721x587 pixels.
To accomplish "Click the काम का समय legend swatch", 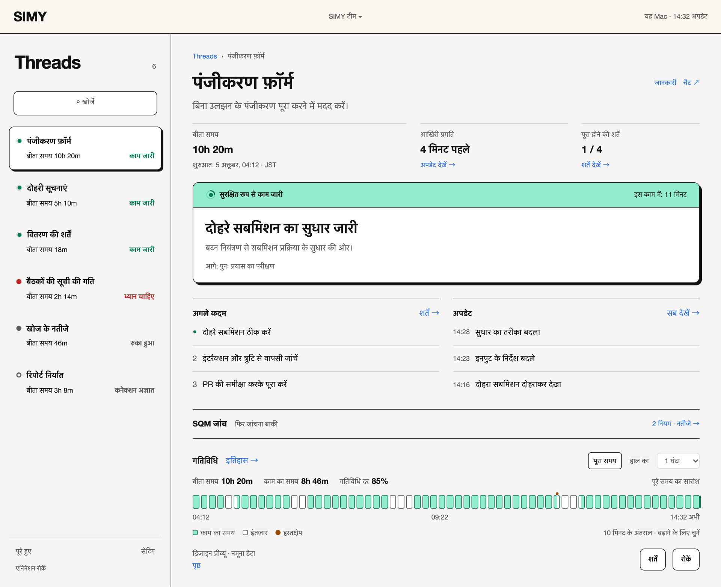I will point(195,533).
